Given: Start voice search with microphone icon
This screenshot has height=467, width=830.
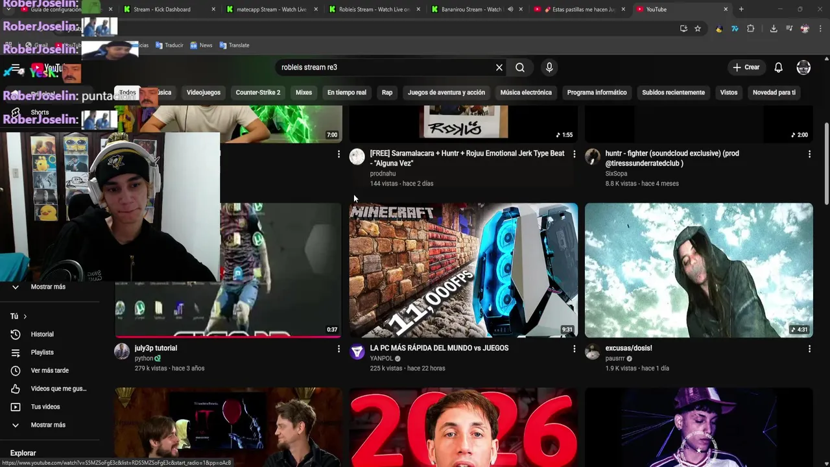Looking at the screenshot, I should pos(549,67).
